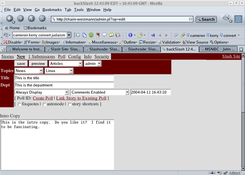Switch to the MSNBC browser tab

point(217,49)
